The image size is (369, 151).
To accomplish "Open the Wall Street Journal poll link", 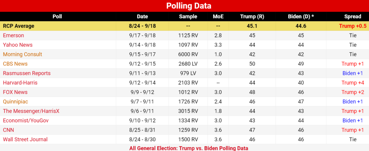I will pyautogui.click(x=25, y=139).
